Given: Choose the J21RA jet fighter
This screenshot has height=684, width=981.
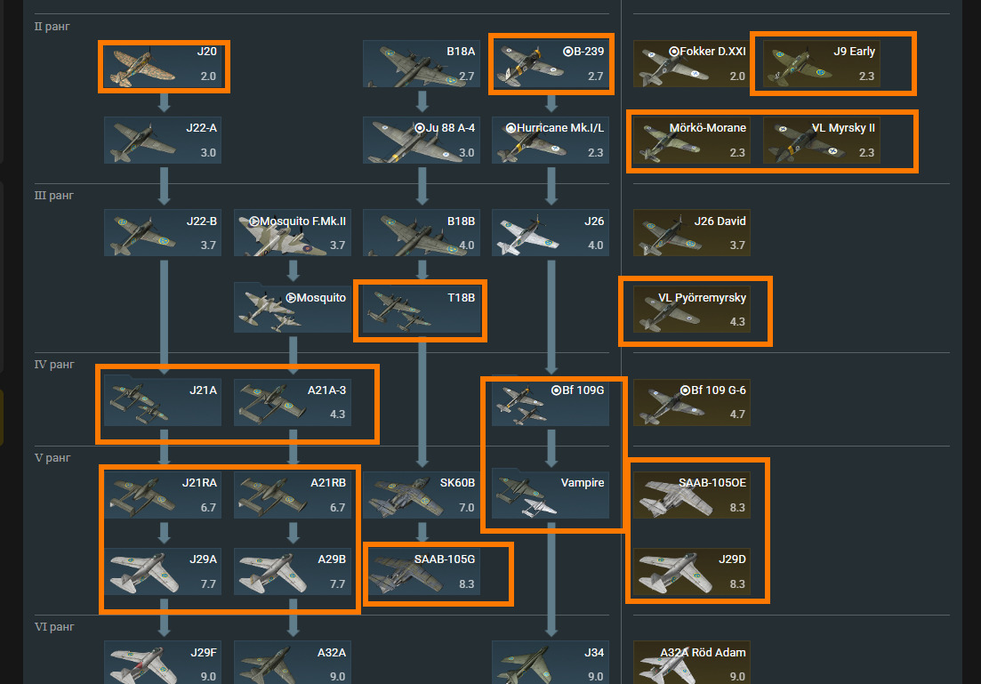Looking at the screenshot, I should point(163,495).
